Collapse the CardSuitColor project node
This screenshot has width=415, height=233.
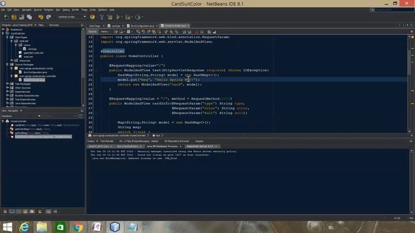3,34
